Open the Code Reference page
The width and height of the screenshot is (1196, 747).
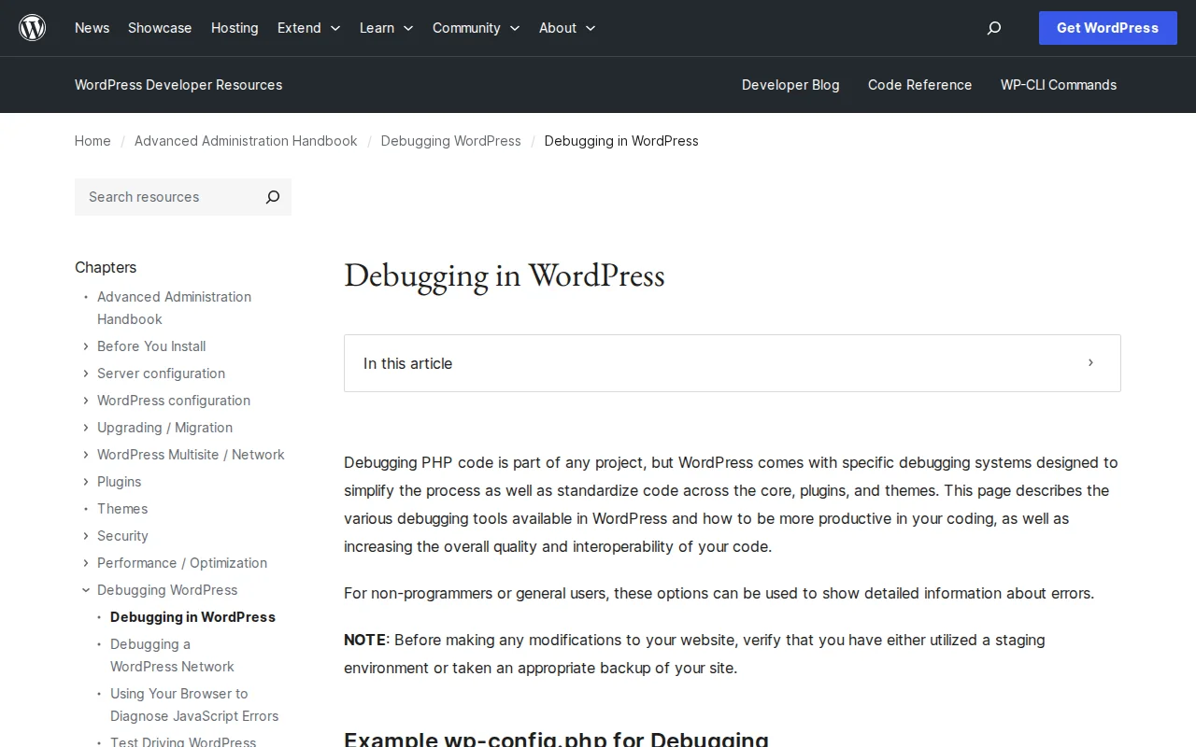pyautogui.click(x=919, y=85)
